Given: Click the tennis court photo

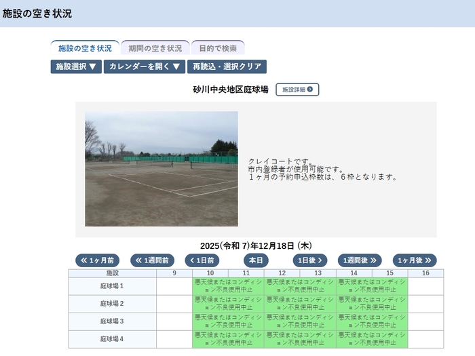Looking at the screenshot, I should [x=161, y=169].
